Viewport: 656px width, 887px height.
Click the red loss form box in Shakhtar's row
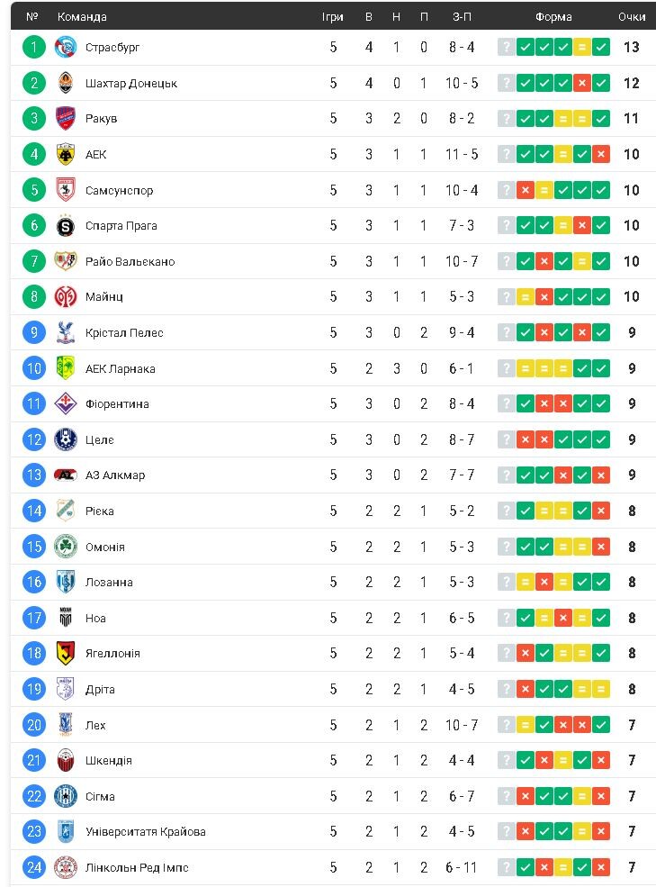[x=582, y=83]
